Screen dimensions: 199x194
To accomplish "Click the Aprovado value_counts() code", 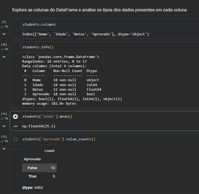I will (x=59, y=139).
